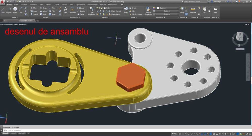This screenshot has height=136, width=252.
Task: Select the Line drawing tool
Action: (3, 10)
